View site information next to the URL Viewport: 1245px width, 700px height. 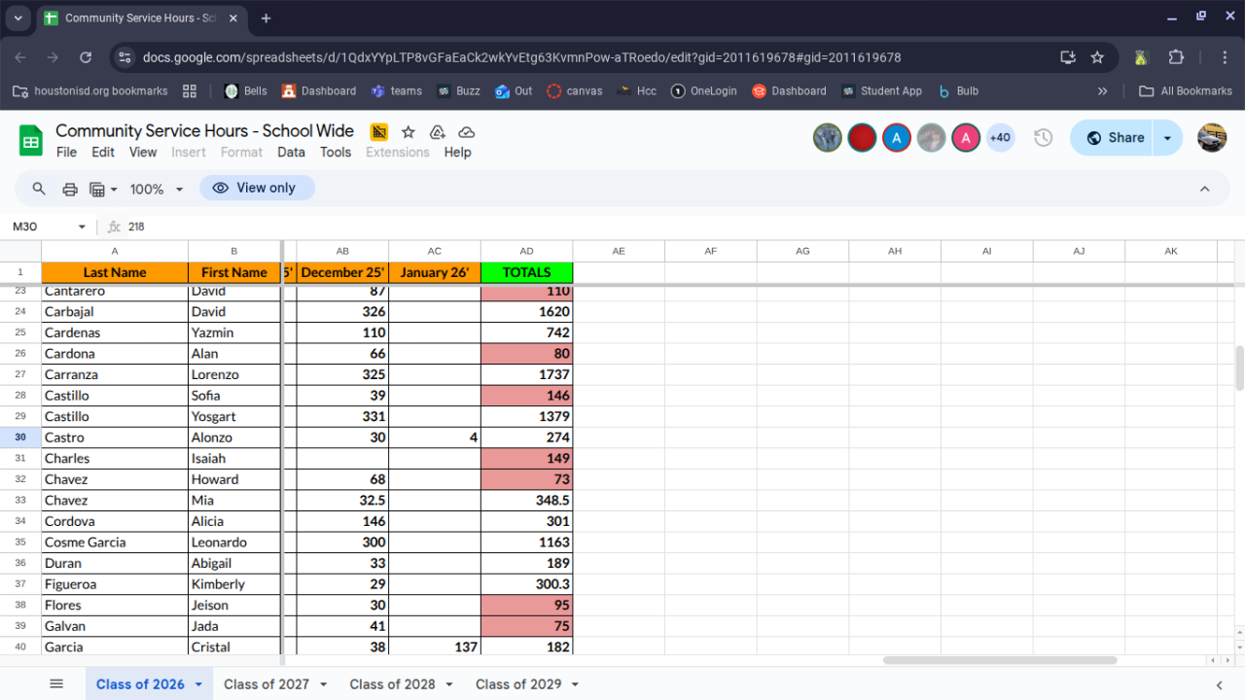[124, 57]
